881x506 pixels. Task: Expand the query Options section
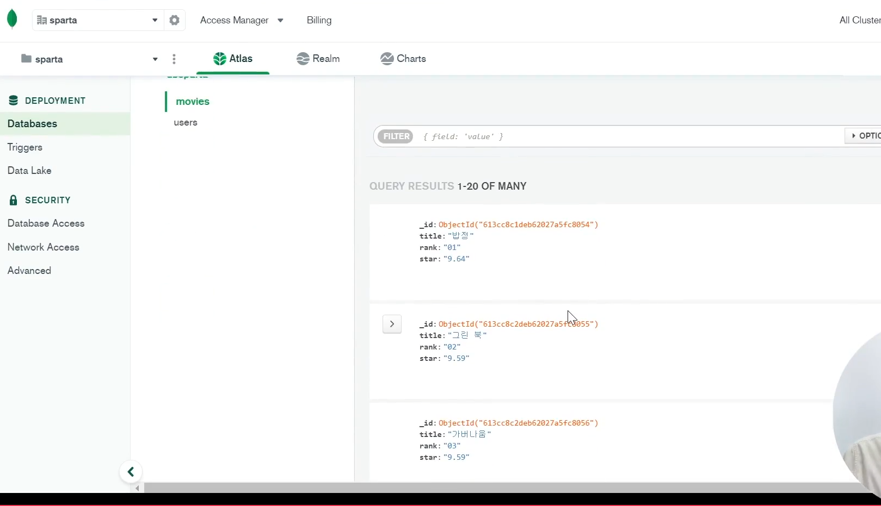[863, 136]
